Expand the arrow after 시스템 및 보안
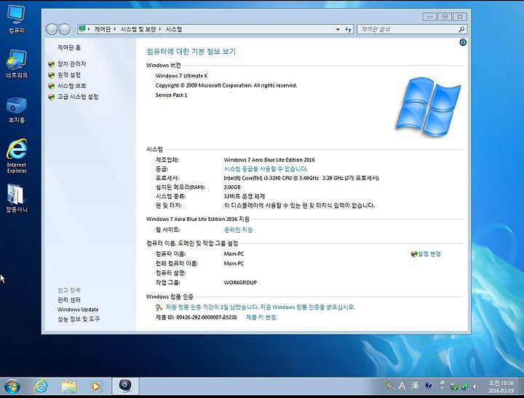This screenshot has width=524, height=398. (x=160, y=29)
